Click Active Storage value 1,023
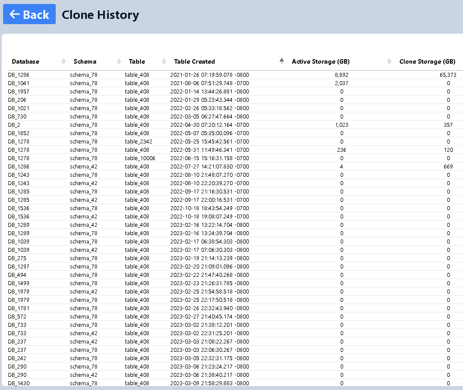This screenshot has height=390, width=463. [x=341, y=125]
